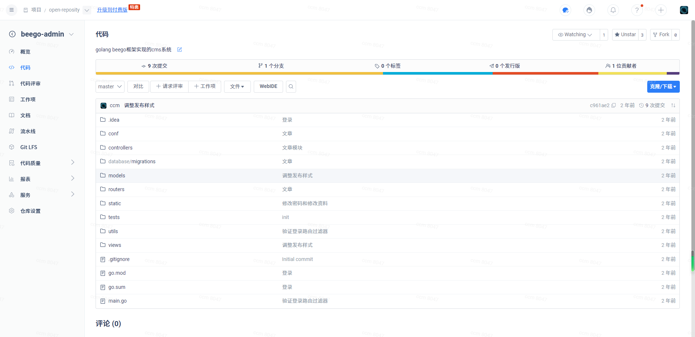This screenshot has height=337, width=695.
Task: Open the master branch dropdown
Action: [x=110, y=87]
